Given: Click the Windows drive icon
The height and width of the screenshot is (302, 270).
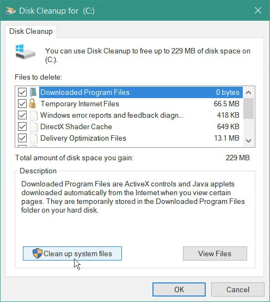Looking at the screenshot, I should pos(26,52).
